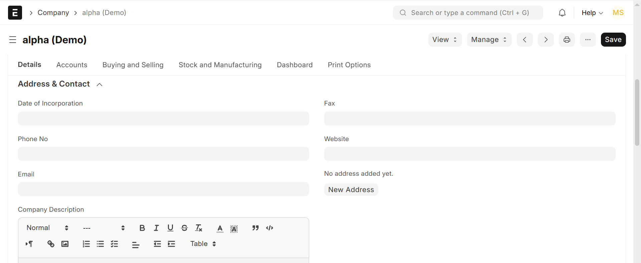
Task: Toggle the checklist formatting option
Action: pyautogui.click(x=115, y=244)
